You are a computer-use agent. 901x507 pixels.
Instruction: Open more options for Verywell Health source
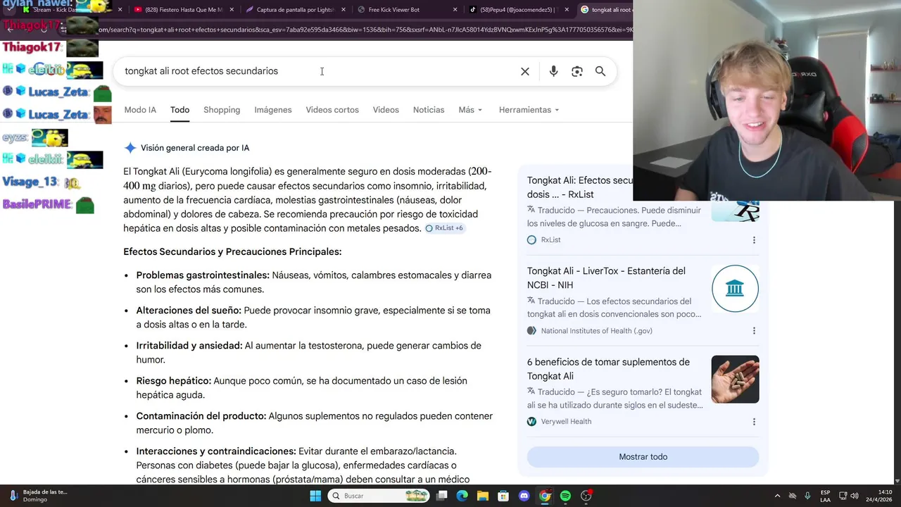coord(754,422)
